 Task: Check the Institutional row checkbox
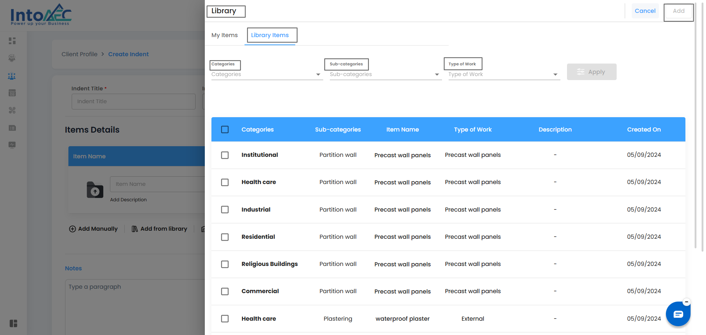(225, 155)
